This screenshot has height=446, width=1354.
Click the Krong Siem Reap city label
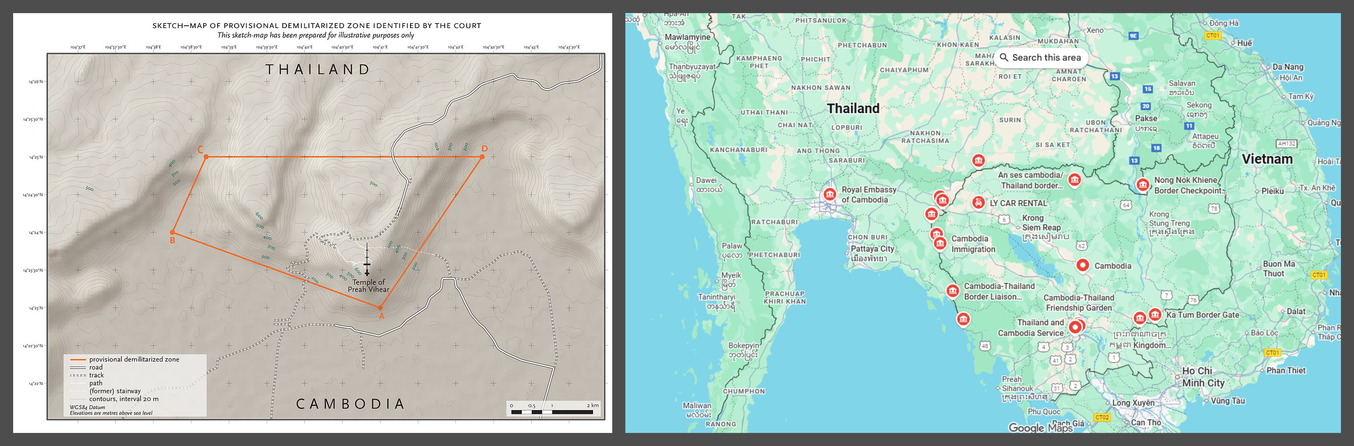(x=1041, y=223)
